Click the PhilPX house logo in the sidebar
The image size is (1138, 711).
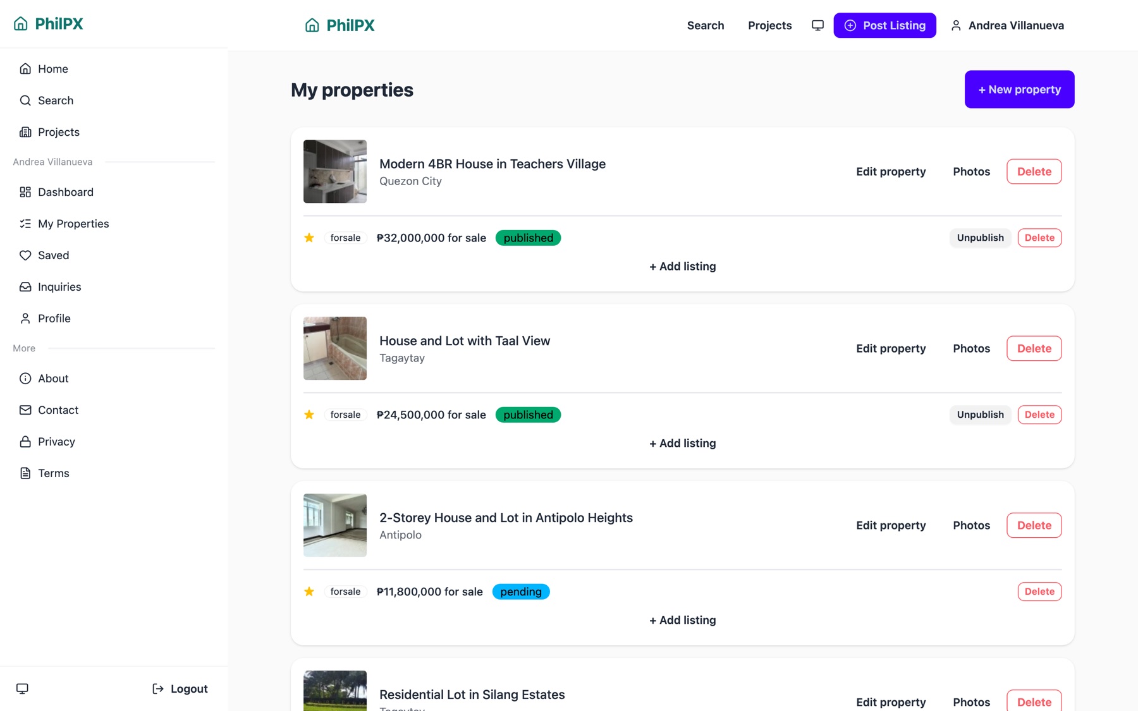click(x=21, y=24)
